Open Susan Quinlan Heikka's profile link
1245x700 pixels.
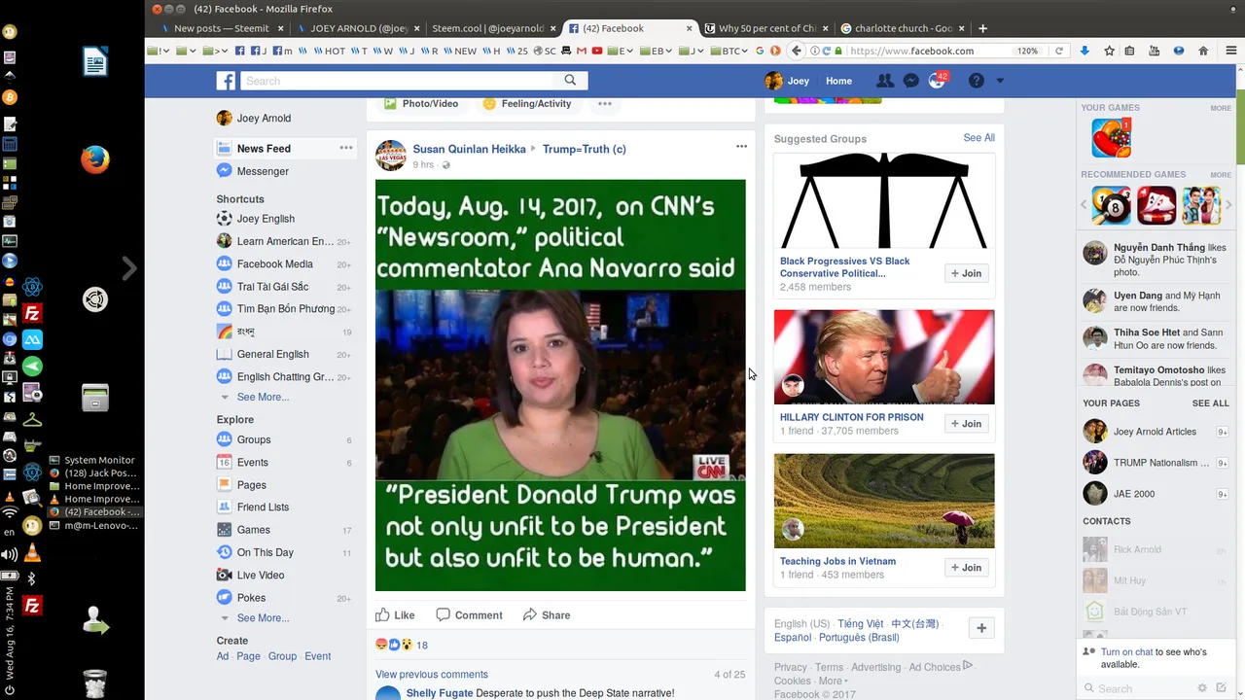(469, 149)
